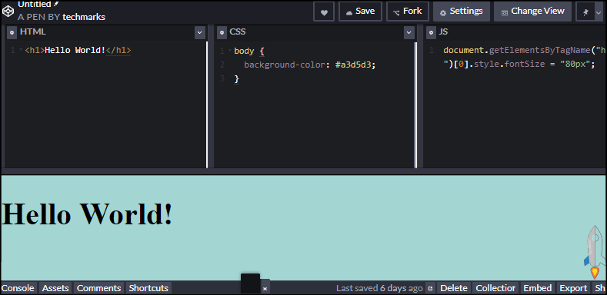Add pen to a Collection
Image resolution: width=607 pixels, height=295 pixels.
click(x=495, y=288)
